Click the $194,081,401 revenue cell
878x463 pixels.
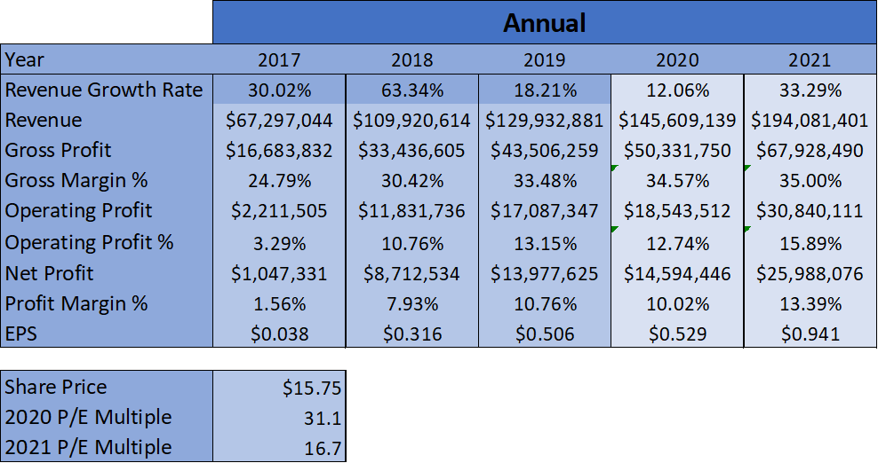tap(810, 120)
